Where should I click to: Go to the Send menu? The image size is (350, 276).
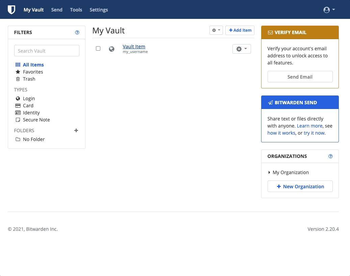pos(57,10)
